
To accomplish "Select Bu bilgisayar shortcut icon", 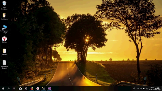I will (x=4, y=27).
